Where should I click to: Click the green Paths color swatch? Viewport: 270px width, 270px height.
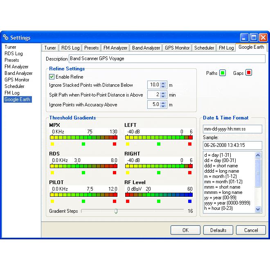coord(223,73)
